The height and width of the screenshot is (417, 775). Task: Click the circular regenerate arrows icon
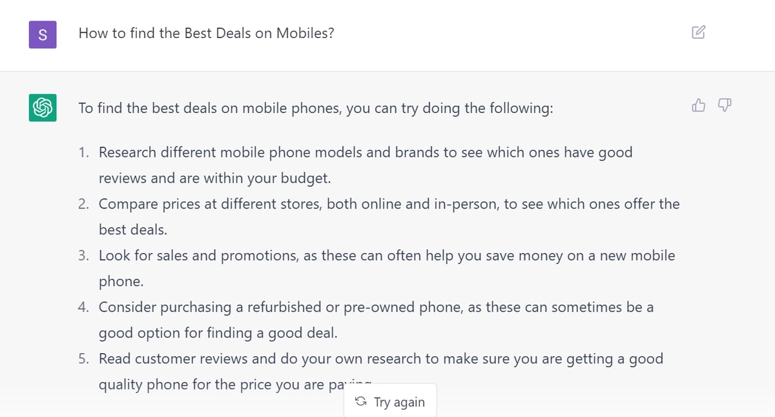pyautogui.click(x=360, y=401)
